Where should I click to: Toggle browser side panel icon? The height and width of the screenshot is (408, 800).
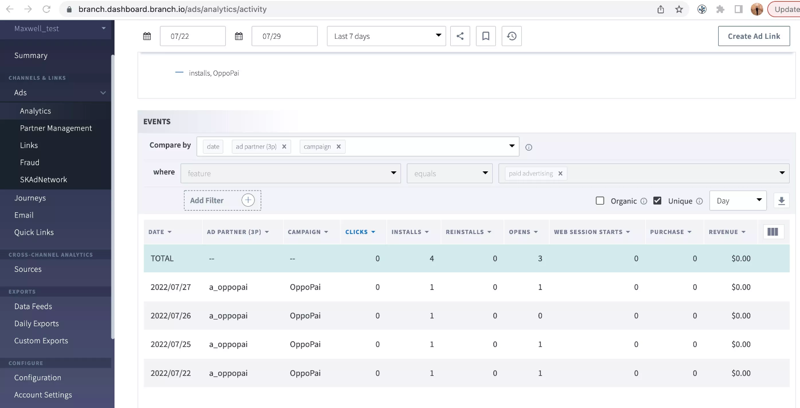739,9
